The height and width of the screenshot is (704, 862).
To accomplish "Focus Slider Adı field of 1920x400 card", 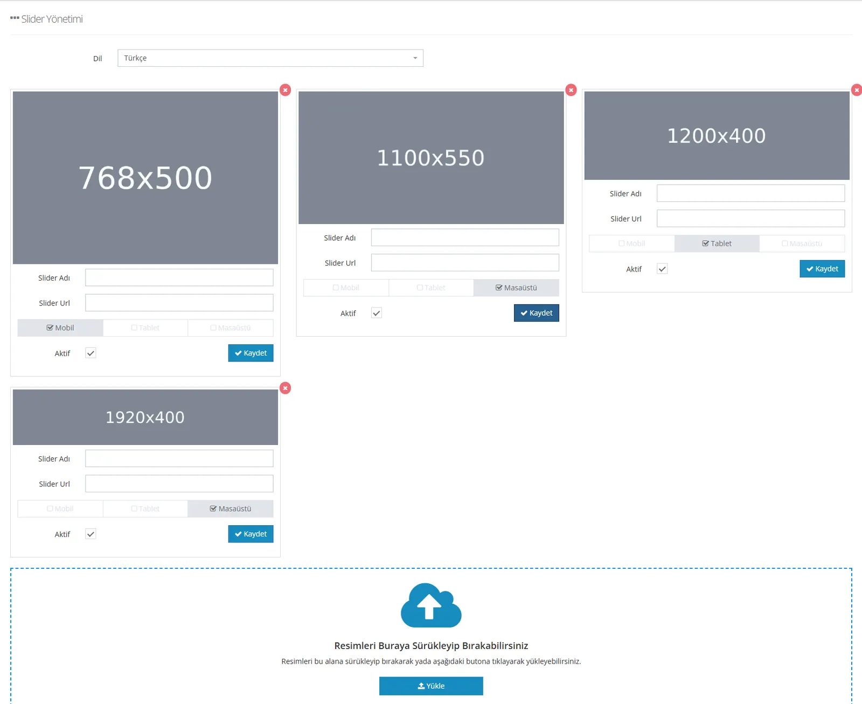I will [x=179, y=458].
